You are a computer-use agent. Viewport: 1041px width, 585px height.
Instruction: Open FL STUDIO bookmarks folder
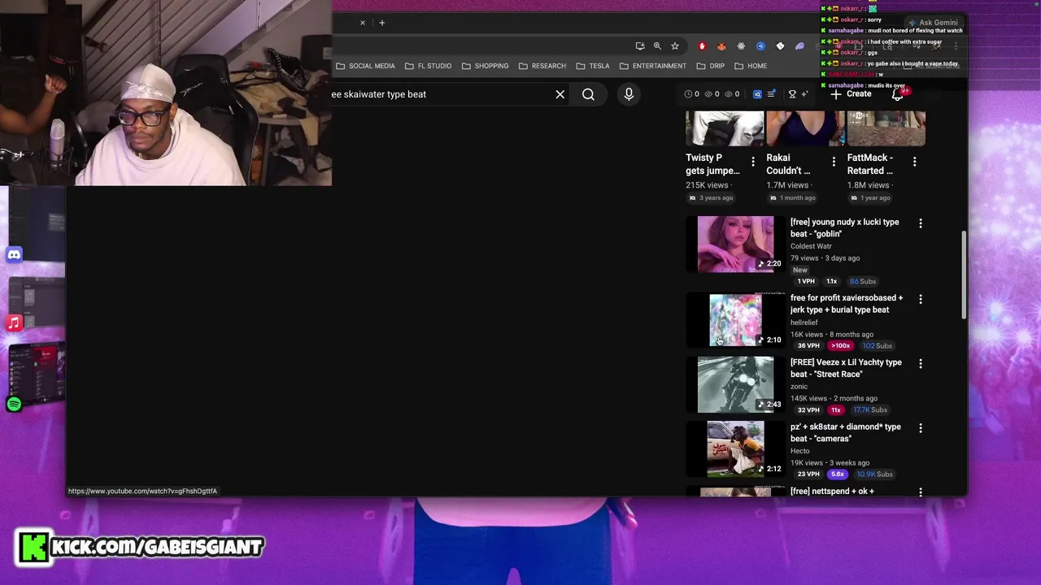pos(428,66)
